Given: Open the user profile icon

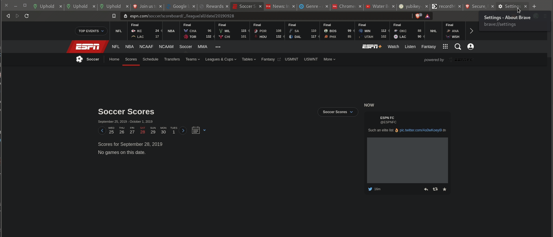Looking at the screenshot, I should coord(471,47).
